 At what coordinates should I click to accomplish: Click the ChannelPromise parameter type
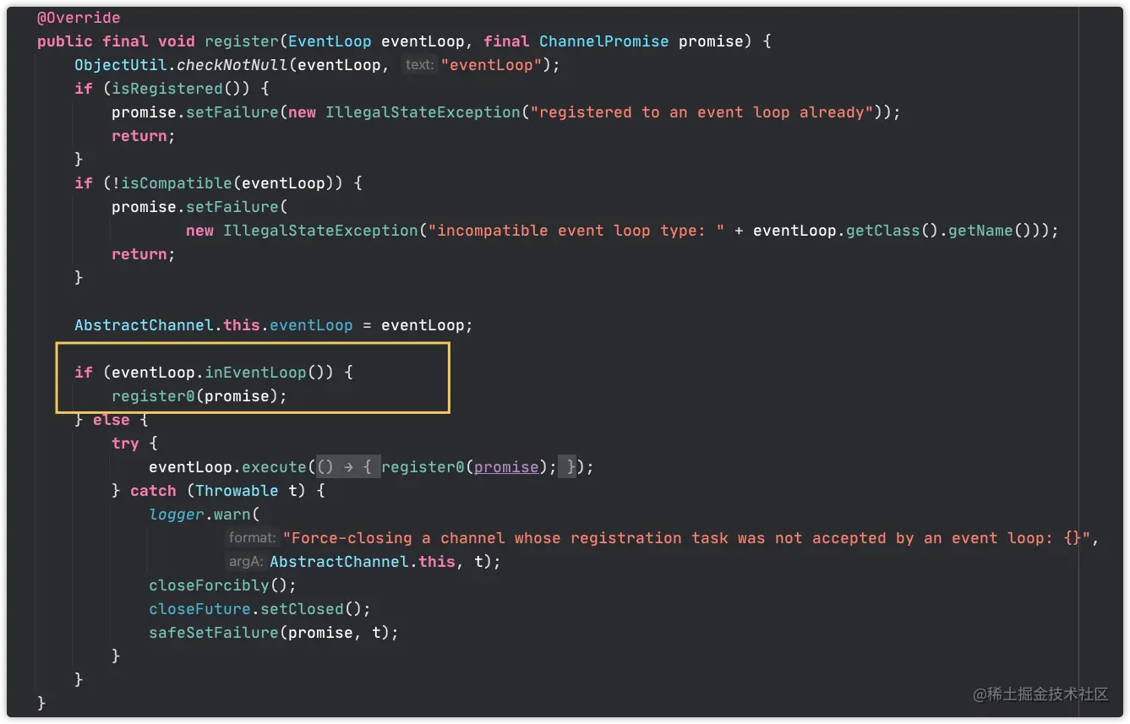(x=604, y=41)
